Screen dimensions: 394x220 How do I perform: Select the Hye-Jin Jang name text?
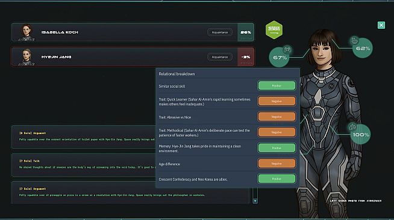(x=56, y=57)
